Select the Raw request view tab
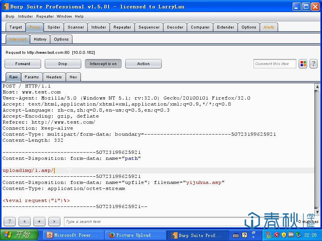The height and width of the screenshot is (241, 322). click(x=13, y=77)
